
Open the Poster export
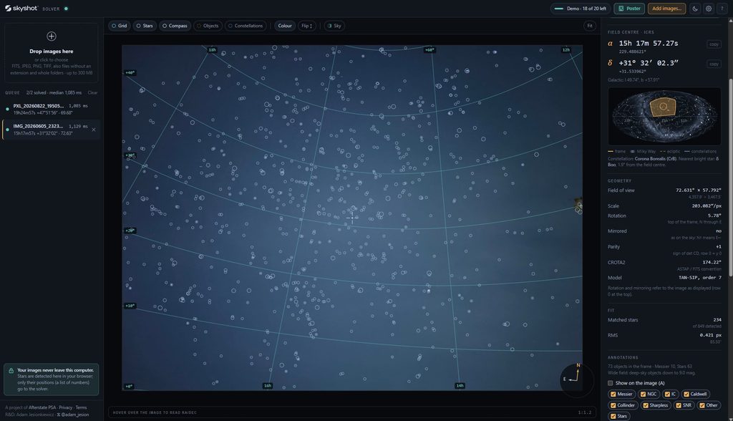[x=629, y=9]
